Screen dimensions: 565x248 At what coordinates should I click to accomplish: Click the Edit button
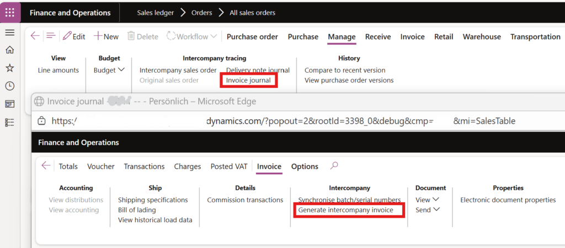pyautogui.click(x=74, y=37)
